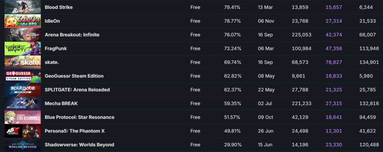The height and width of the screenshot is (152, 383).
Task: Click GeoGuessr's Free price cell
Action: 195,76
